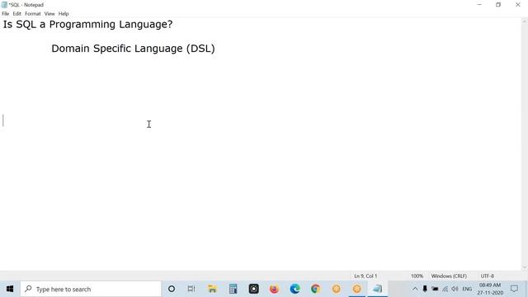Open the View menu
The height and width of the screenshot is (297, 528).
[x=49, y=14]
